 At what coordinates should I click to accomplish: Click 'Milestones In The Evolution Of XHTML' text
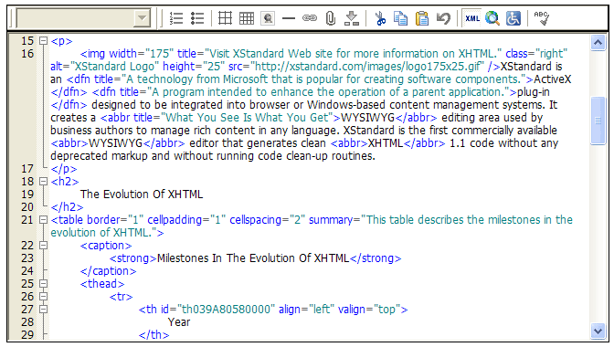point(253,258)
